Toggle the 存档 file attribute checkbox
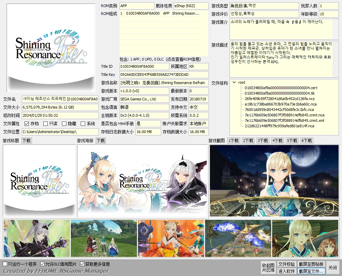This screenshot has height=276, width=342. click(27, 124)
